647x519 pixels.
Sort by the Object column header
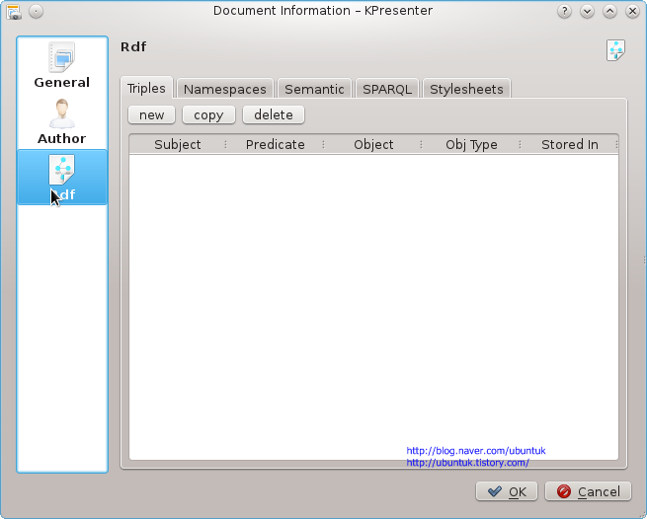coord(373,144)
